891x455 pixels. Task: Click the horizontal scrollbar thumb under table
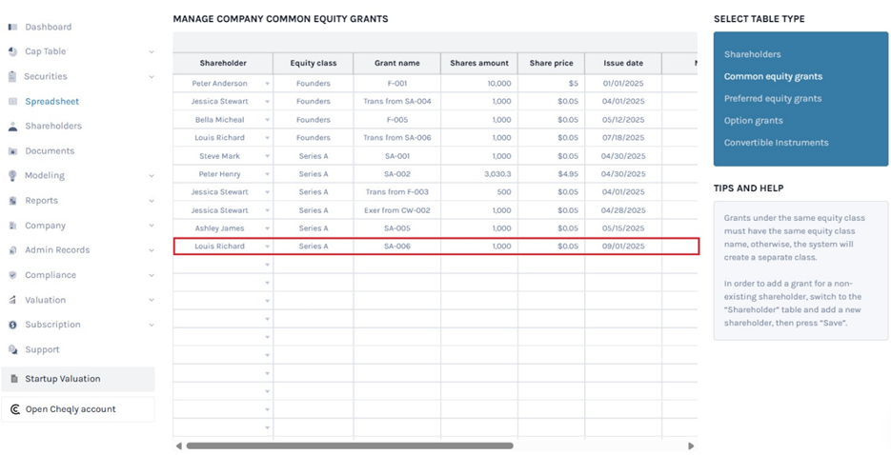(349, 445)
